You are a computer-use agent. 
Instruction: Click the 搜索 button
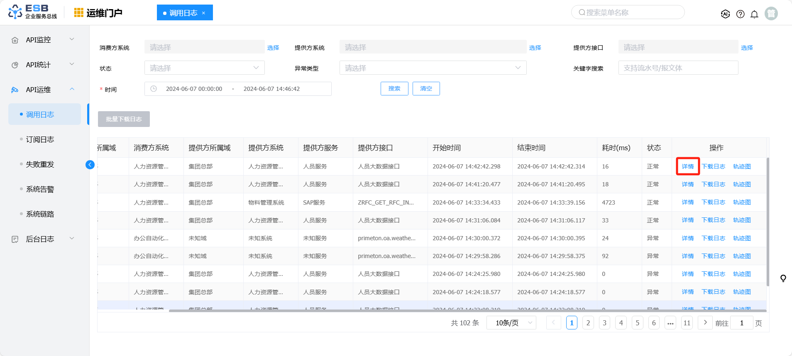(394, 88)
